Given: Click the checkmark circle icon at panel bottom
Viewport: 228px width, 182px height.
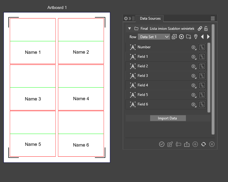Looking at the screenshot, I should click(162, 144).
